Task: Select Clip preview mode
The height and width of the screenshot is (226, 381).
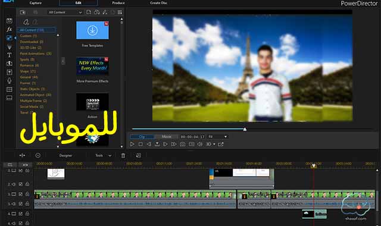Action: coord(142,137)
